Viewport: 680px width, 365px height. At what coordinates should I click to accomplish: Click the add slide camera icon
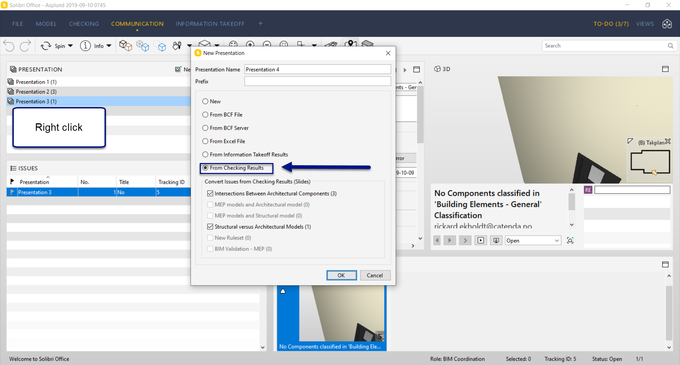click(570, 240)
